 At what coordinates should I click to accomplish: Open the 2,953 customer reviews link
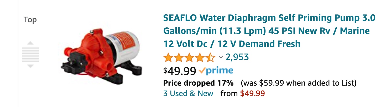pos(237,57)
